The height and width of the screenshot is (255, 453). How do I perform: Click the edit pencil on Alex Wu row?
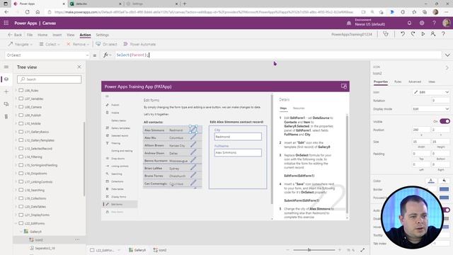(193, 137)
